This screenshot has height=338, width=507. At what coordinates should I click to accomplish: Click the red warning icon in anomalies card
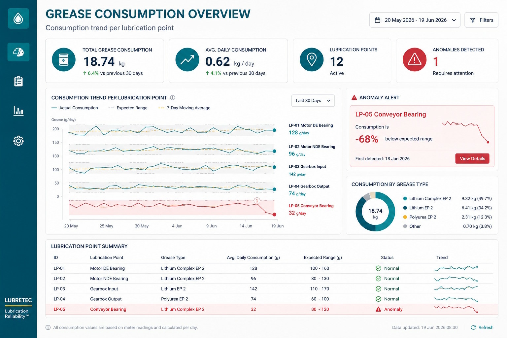pos(415,59)
